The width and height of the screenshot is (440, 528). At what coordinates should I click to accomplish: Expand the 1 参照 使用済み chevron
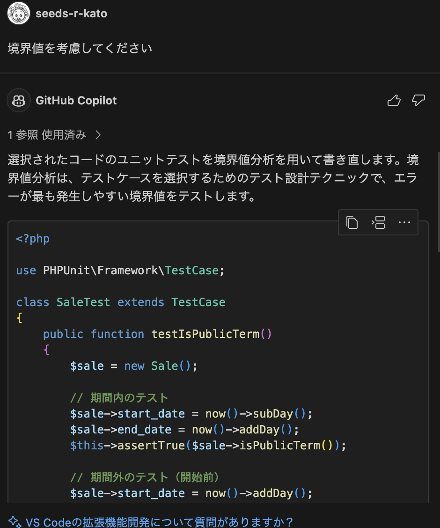[98, 135]
